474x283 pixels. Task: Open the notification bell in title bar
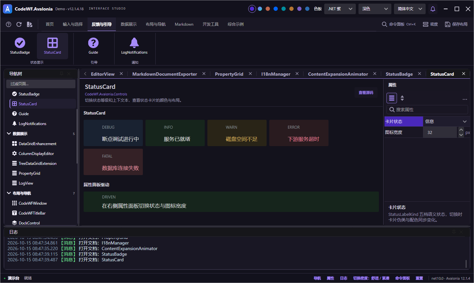tap(433, 9)
